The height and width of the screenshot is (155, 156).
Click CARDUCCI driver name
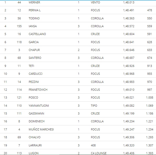point(36,74)
